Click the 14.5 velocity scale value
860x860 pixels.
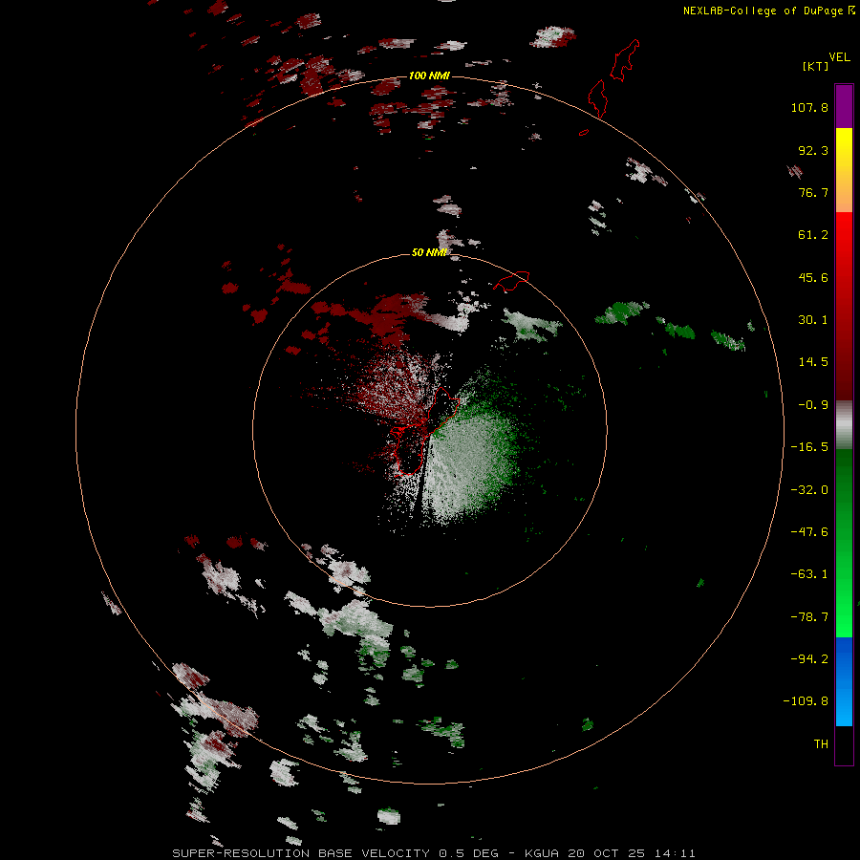pos(813,362)
